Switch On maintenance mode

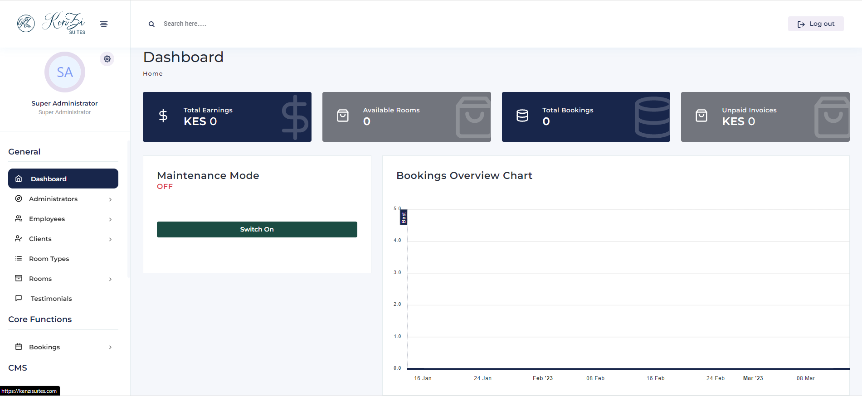coord(257,229)
